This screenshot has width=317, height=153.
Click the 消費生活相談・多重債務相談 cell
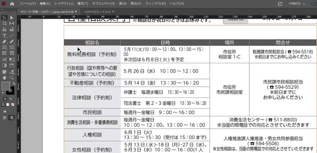pos(92,122)
